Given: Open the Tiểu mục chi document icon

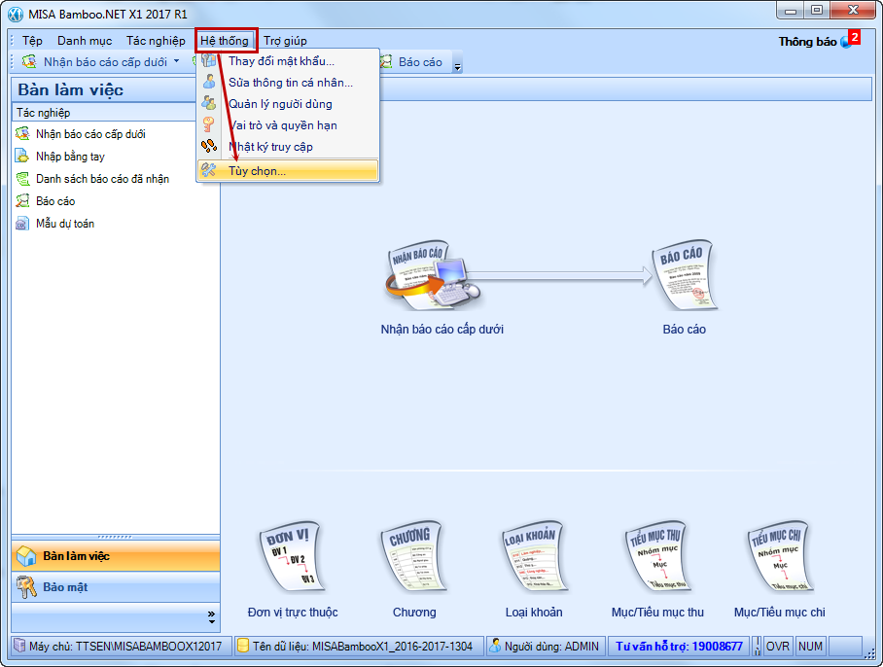Looking at the screenshot, I should click(x=779, y=557).
